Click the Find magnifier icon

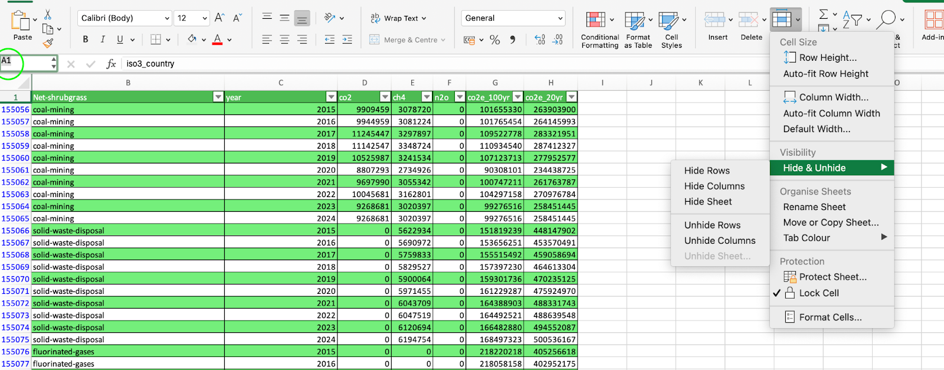pos(886,19)
